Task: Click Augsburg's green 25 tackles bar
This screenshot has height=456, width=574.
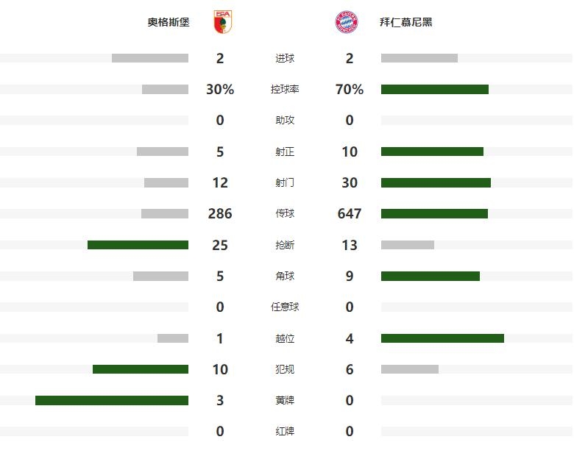Action: coord(138,245)
